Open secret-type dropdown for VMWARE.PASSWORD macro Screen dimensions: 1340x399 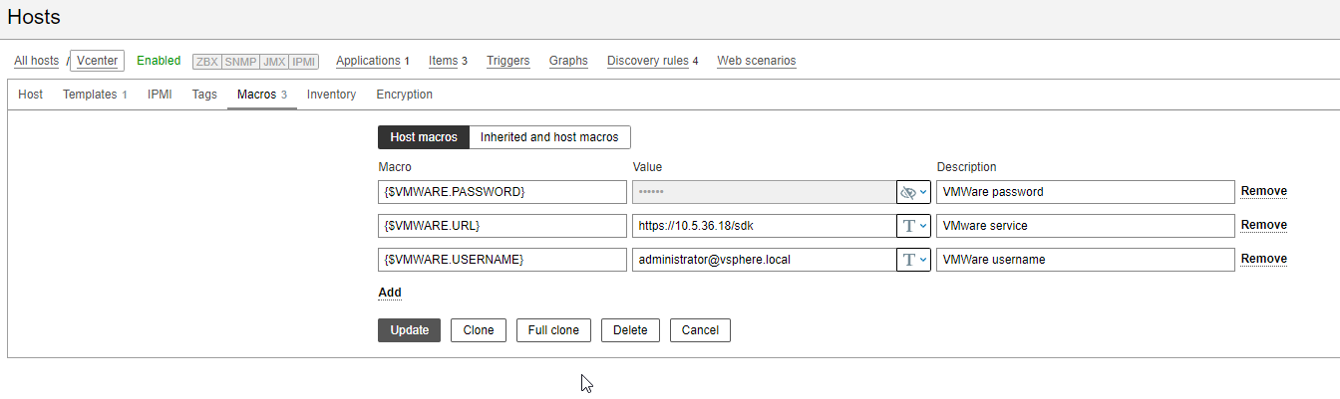point(913,192)
